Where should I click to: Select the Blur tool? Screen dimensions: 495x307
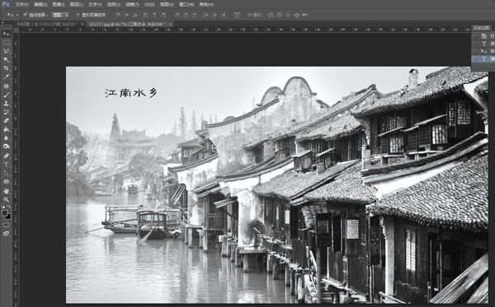(x=6, y=138)
